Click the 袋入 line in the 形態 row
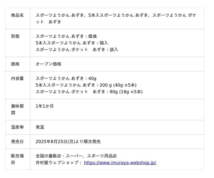 (77, 50)
